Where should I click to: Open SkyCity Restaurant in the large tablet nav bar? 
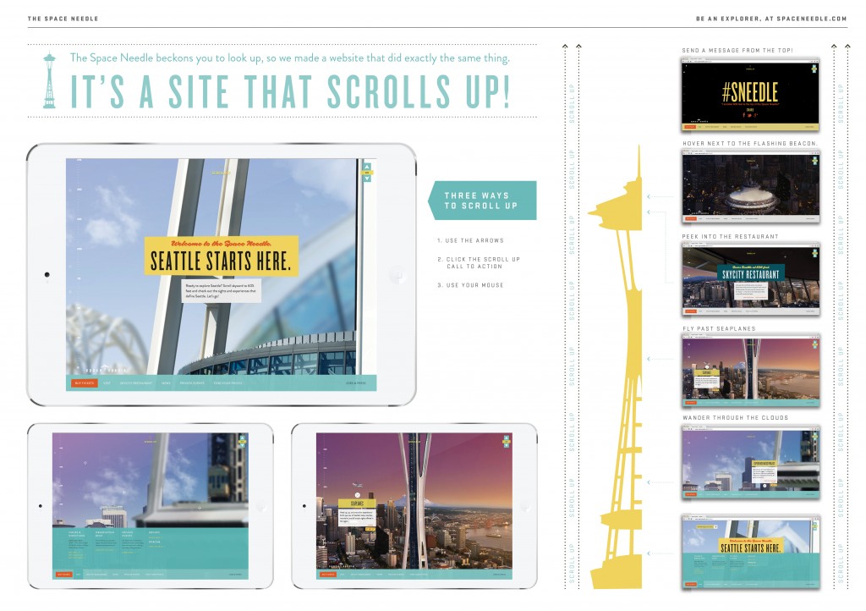tap(136, 383)
